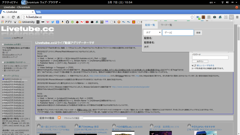Expand the 新しいユーザを作る triangle
The width and height of the screenshot is (240, 135).
pyautogui.click(x=192, y=66)
